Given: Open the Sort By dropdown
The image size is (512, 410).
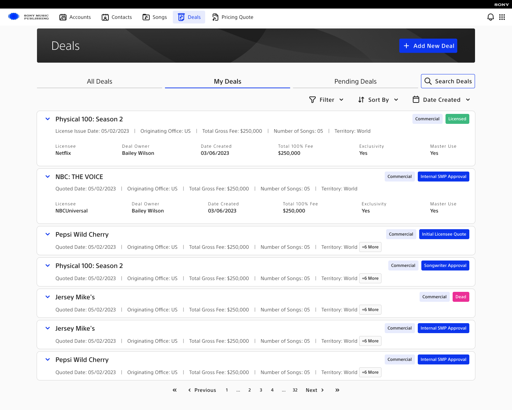Looking at the screenshot, I should coord(378,100).
